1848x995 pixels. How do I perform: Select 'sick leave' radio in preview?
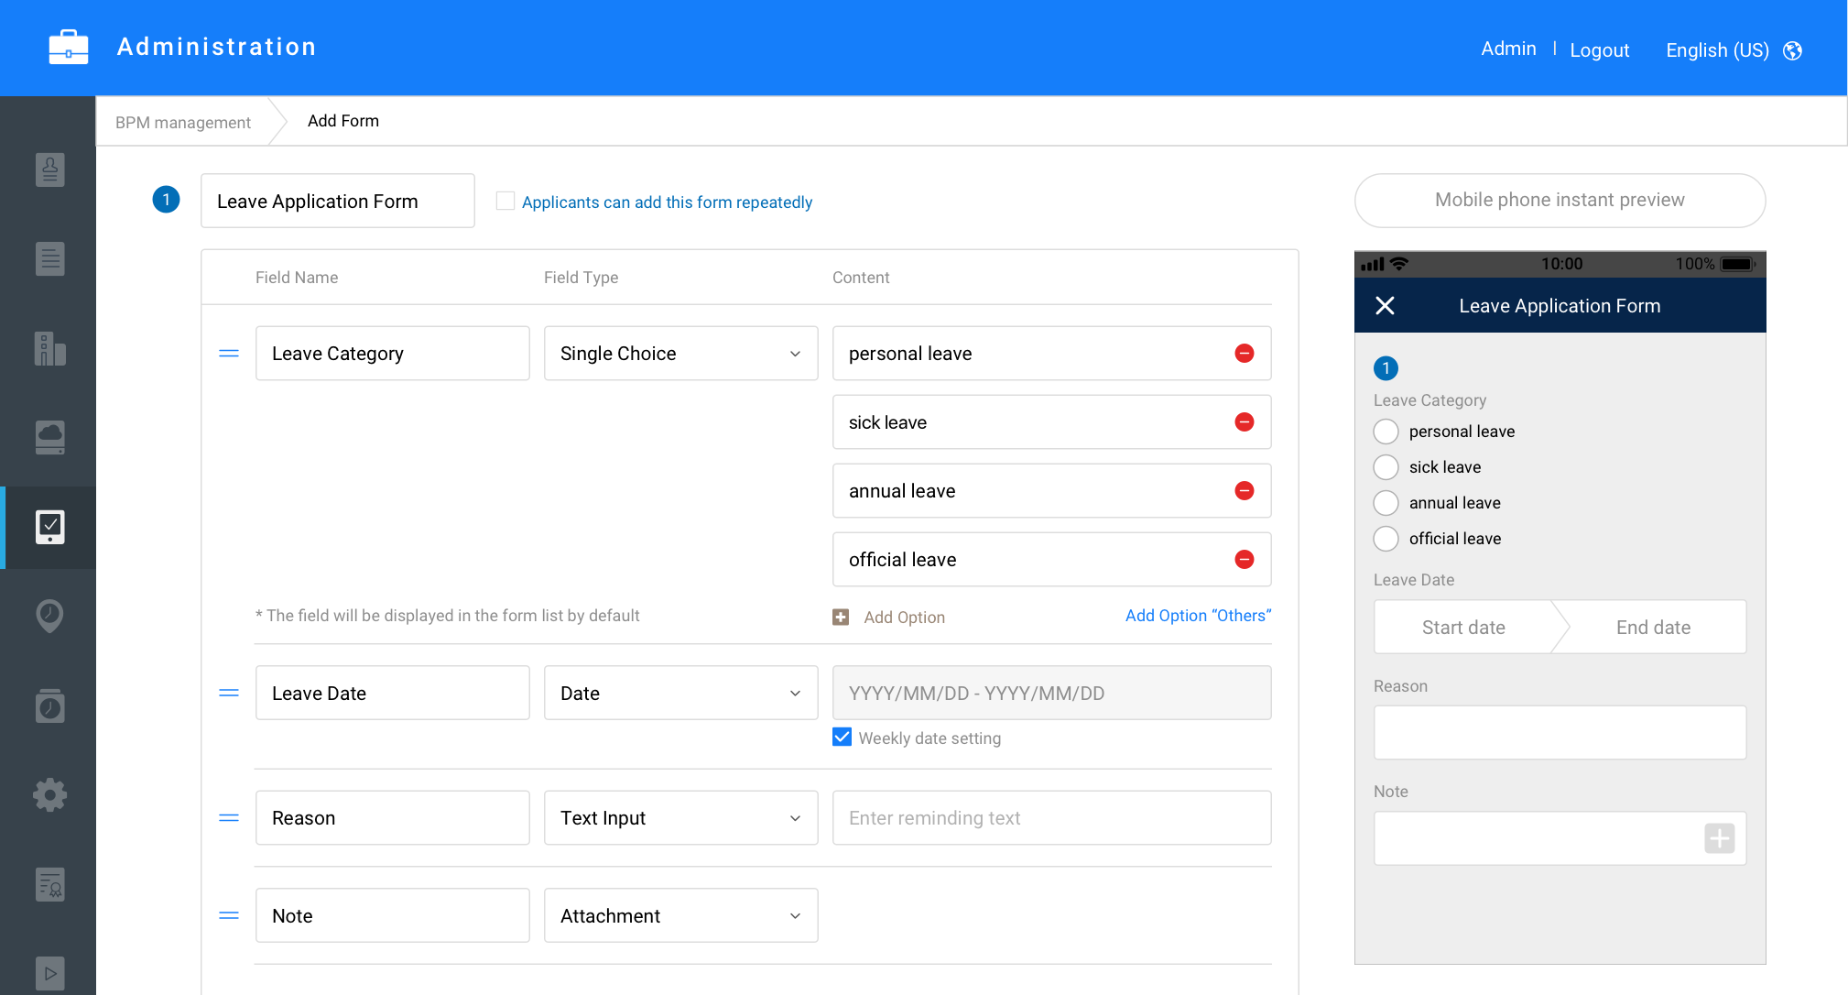coord(1386,467)
